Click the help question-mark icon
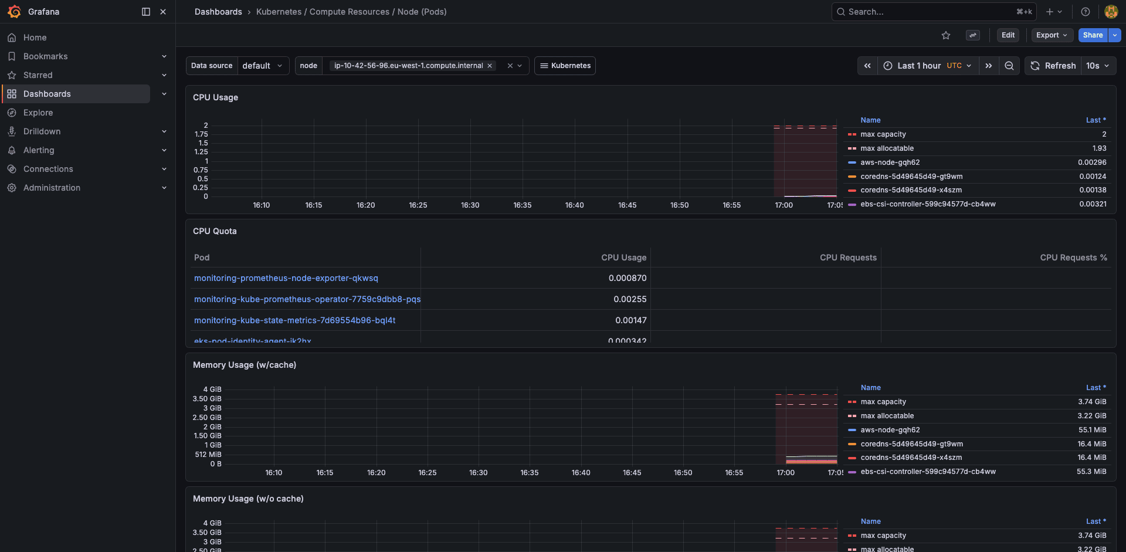Image resolution: width=1126 pixels, height=552 pixels. [x=1085, y=12]
